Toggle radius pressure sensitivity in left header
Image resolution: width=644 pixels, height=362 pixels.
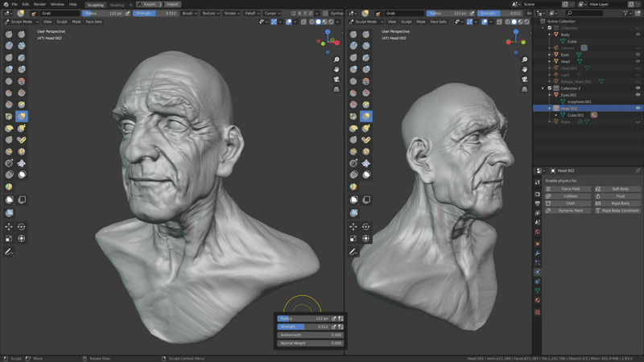(x=128, y=13)
